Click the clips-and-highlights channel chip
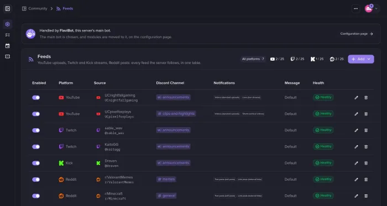The width and height of the screenshot is (387, 206). pos(176,114)
